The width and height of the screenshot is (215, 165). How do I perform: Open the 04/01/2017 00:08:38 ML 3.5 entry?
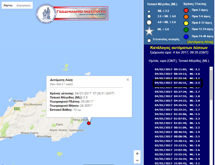point(178,137)
